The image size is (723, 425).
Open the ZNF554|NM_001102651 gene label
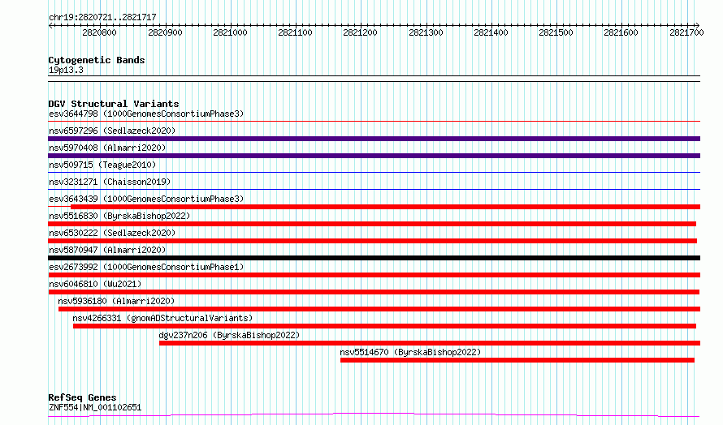95,407
